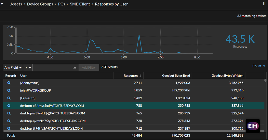
Task: Open the three-dot options menu
Action: point(263,4)
